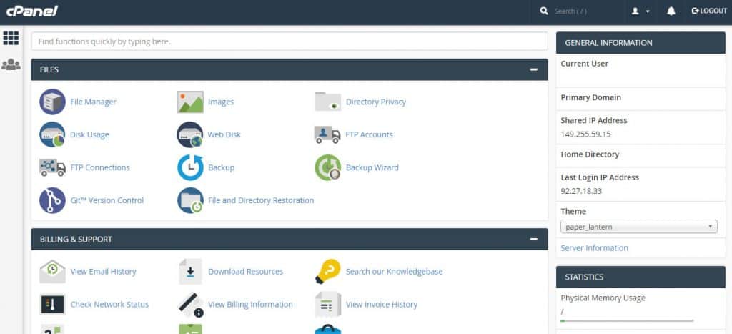Open the Download Resources link

pos(246,271)
